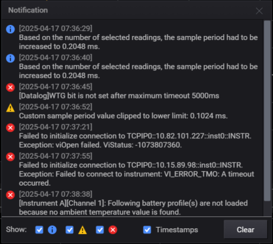Click the blue info icon in the Show filter row
Image resolution: width=273 pixels, height=244 pixels.
tap(52, 230)
